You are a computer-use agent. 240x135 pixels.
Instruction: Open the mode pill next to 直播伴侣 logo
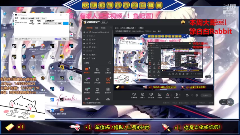click(x=104, y=22)
